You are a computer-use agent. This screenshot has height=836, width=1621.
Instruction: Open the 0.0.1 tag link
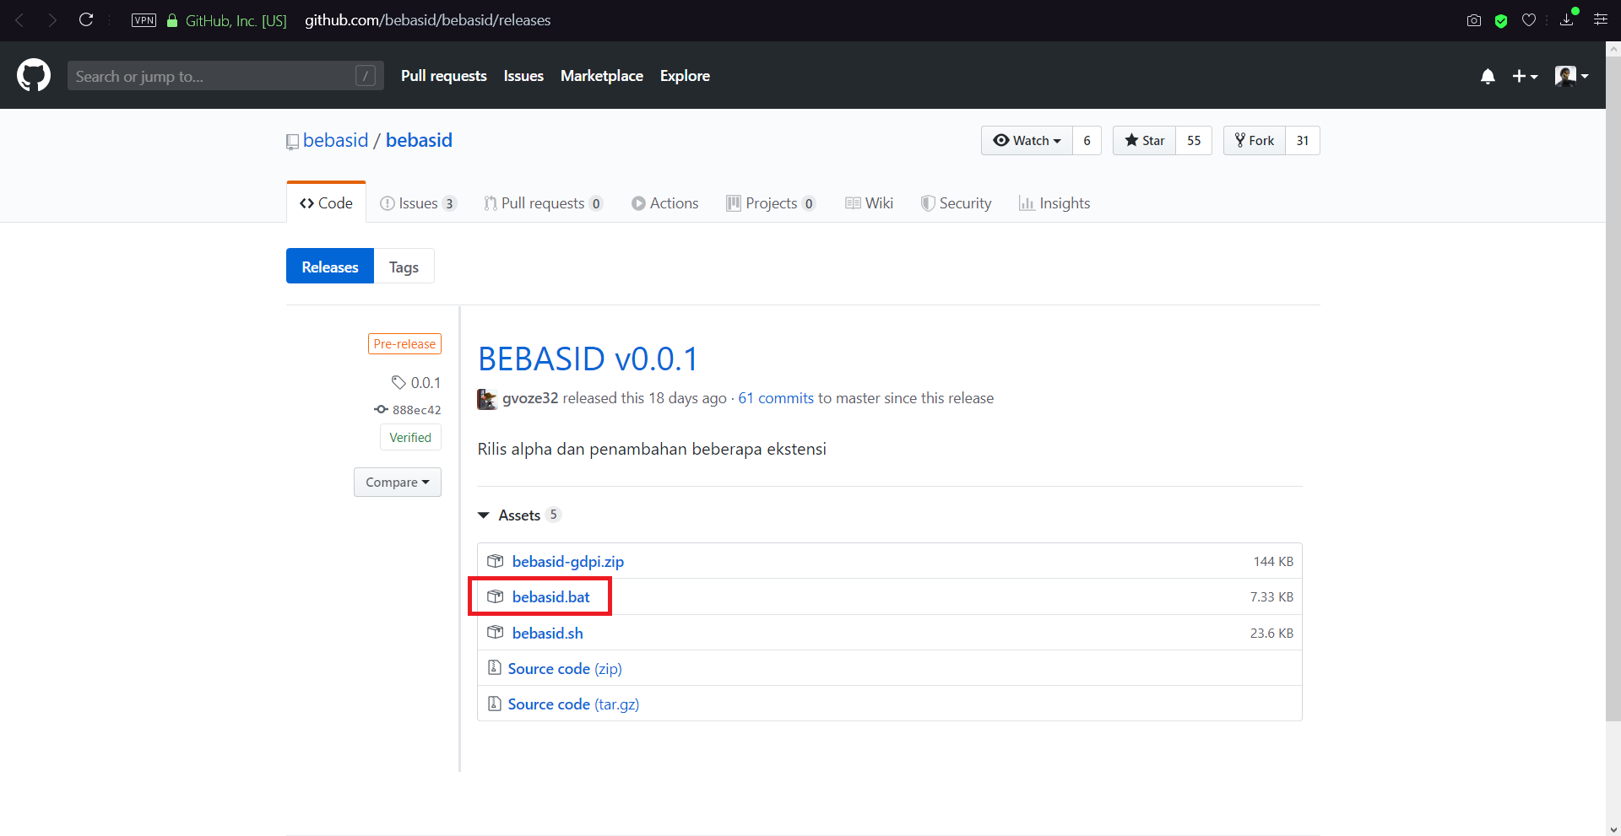[x=416, y=383]
